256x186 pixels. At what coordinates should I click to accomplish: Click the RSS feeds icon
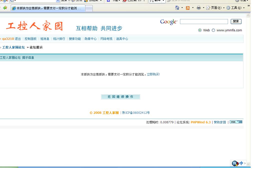[x=188, y=8]
